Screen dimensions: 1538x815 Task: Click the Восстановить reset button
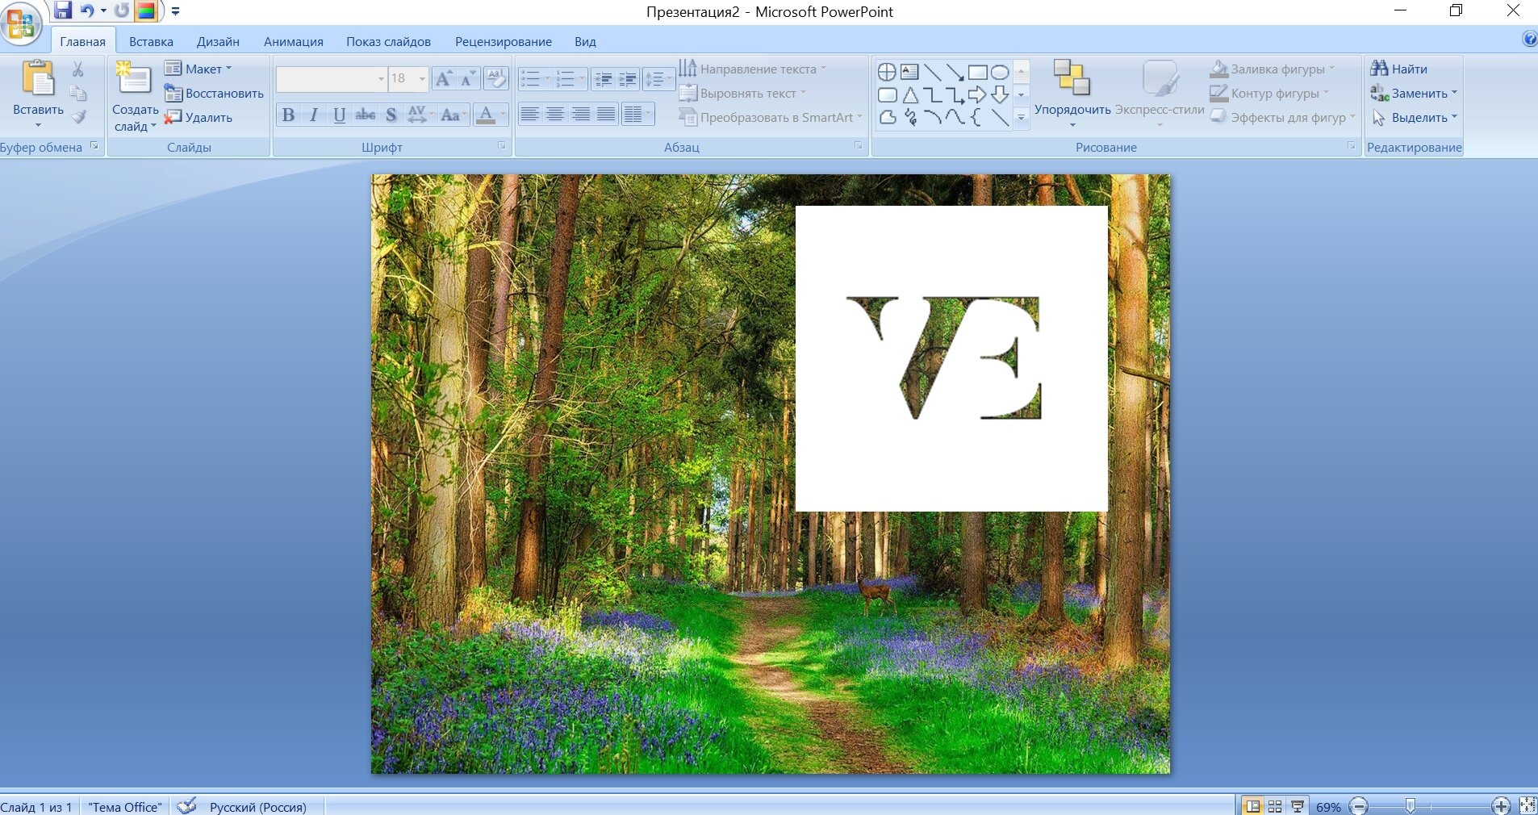click(214, 93)
